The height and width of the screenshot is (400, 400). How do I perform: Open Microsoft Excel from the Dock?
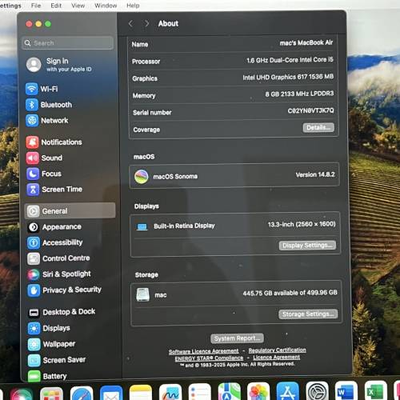pos(375,390)
